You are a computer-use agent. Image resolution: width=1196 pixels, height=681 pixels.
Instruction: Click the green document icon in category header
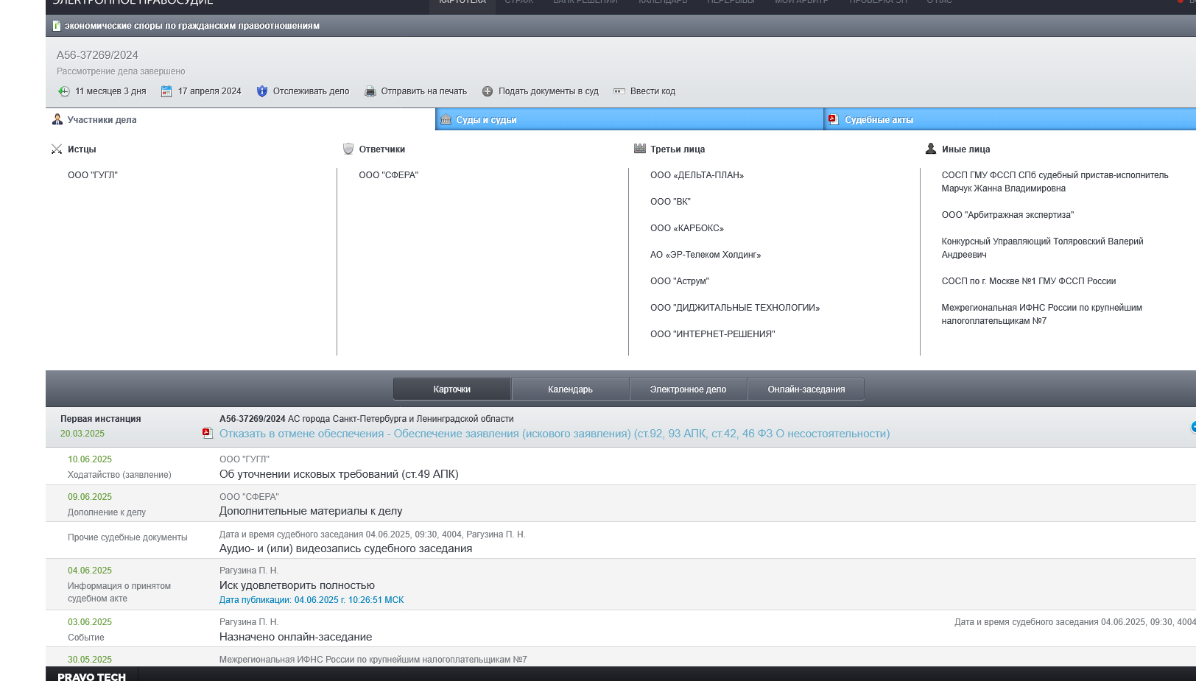[57, 26]
